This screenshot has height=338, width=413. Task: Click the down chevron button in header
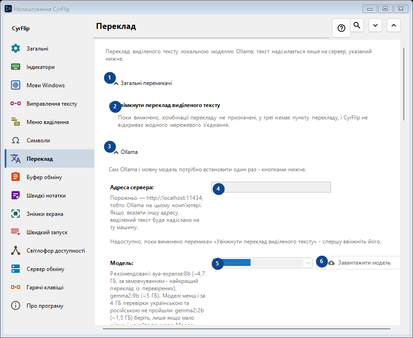[x=375, y=25]
